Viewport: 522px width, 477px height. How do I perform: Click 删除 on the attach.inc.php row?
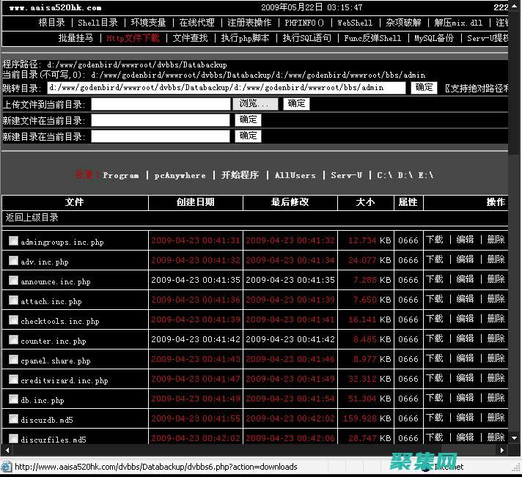point(496,300)
